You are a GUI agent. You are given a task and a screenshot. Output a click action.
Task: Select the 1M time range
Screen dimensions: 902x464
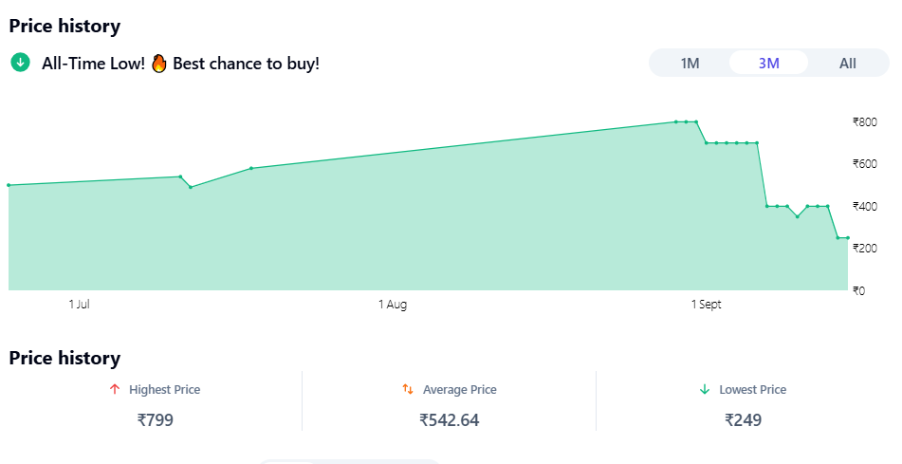pos(690,64)
